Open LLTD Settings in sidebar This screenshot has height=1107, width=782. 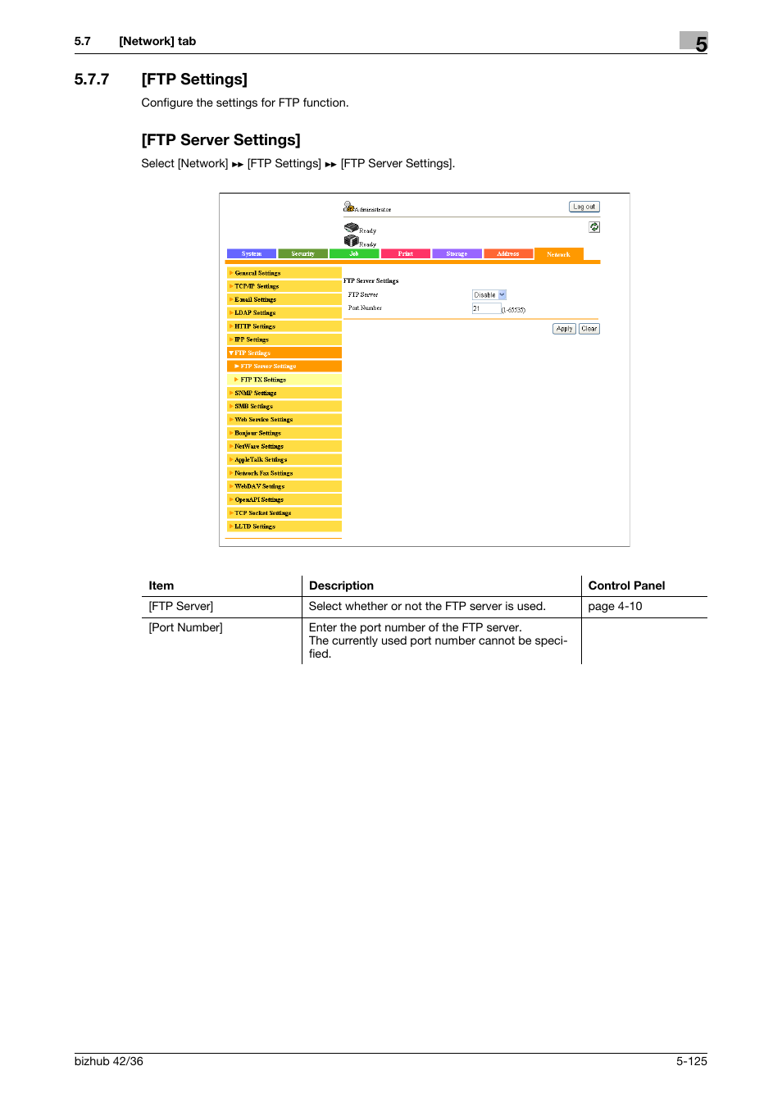click(x=284, y=526)
